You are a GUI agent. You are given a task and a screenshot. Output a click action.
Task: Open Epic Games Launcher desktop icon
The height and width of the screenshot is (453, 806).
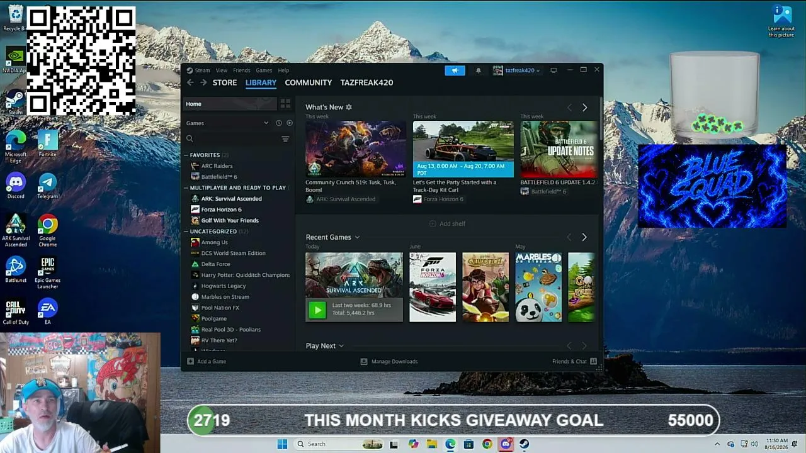[47, 272]
